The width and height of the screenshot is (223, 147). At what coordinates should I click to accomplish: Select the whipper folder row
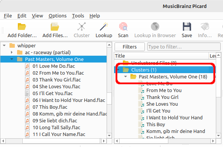[x=53, y=45]
